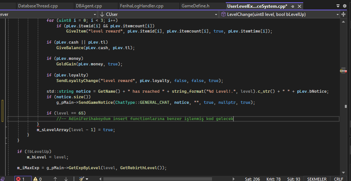Viewport: 351px width, 181px height.
Task: Go to the next issue arrow
Action: pos(66,179)
